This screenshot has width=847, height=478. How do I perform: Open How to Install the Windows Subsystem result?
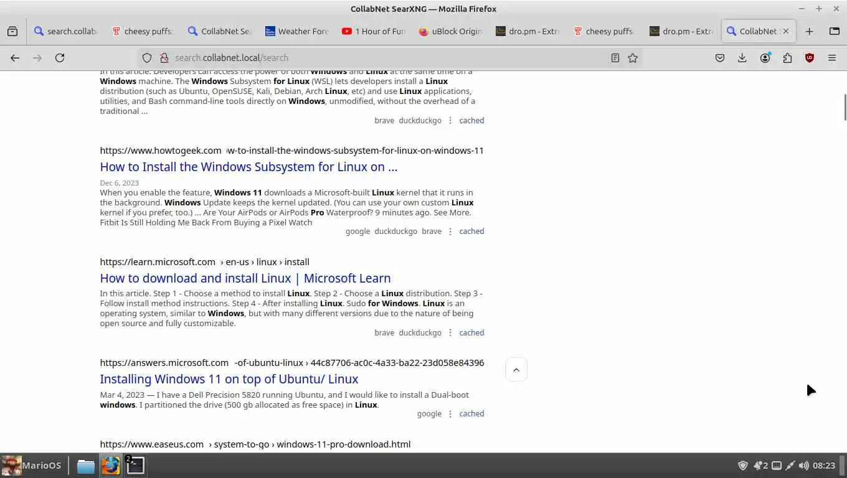click(x=248, y=167)
